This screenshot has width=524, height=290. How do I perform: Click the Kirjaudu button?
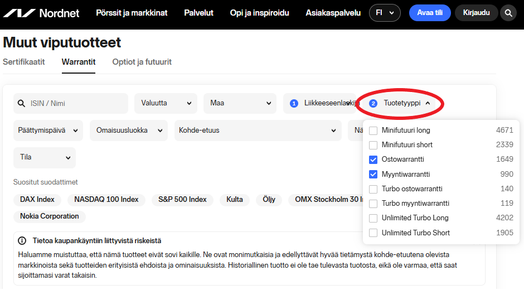476,13
